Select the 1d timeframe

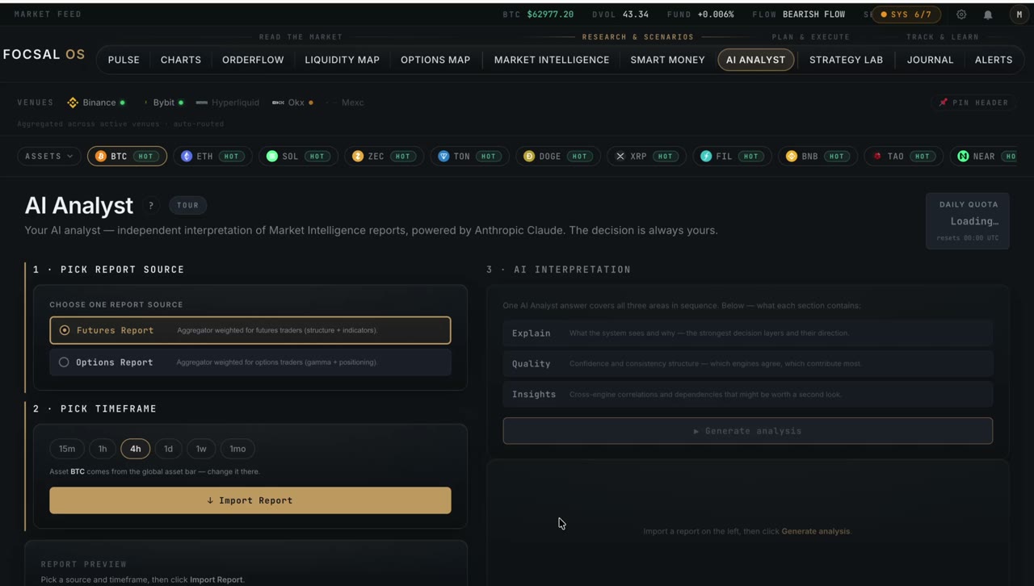tap(168, 449)
